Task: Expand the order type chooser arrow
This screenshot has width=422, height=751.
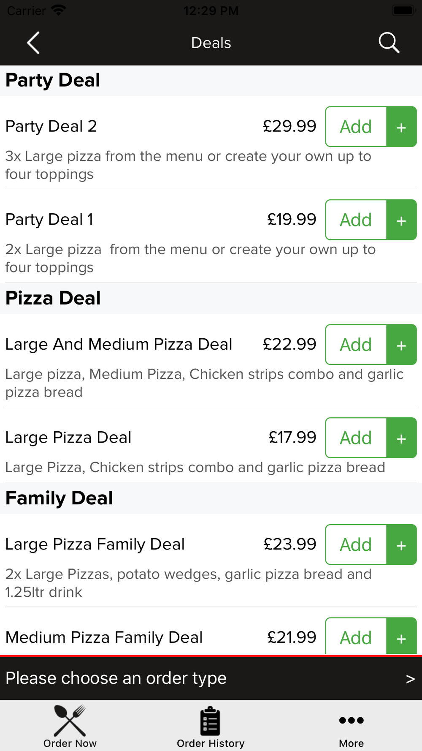Action: click(410, 679)
